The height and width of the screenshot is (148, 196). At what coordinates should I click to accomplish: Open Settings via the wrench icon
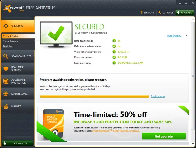click(x=160, y=13)
